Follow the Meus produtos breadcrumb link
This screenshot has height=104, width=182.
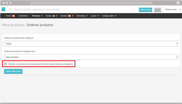(13, 25)
